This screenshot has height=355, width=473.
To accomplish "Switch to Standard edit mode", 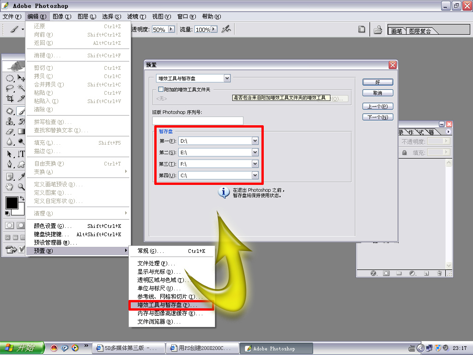I will tap(10, 226).
